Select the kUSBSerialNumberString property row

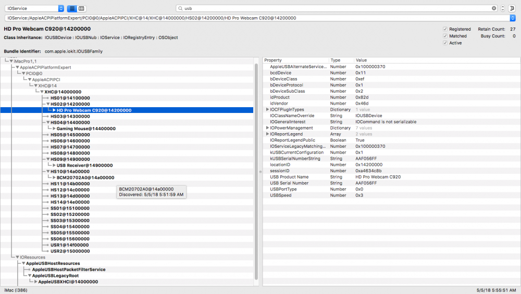(x=391, y=159)
